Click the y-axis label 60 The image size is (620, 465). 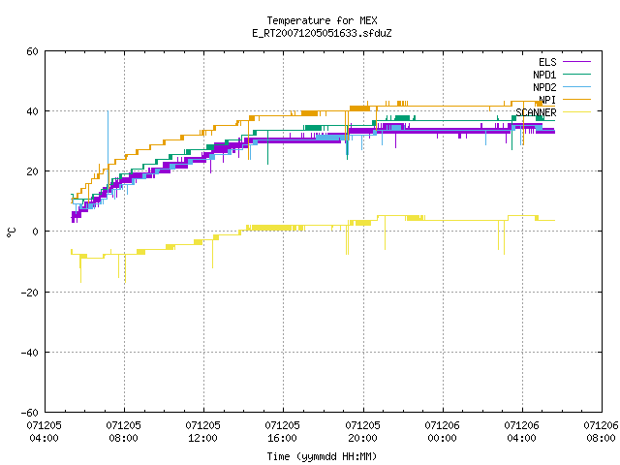[x=32, y=51]
